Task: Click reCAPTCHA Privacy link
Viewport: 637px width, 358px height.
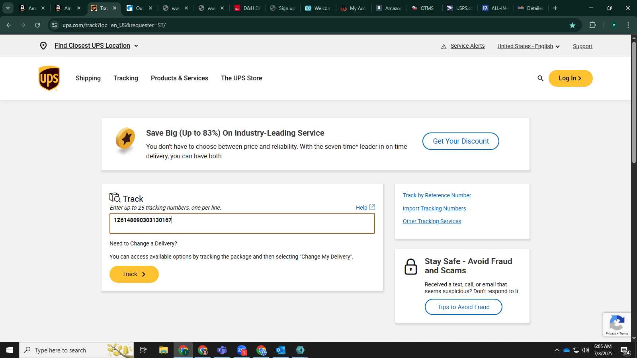Action: click(x=611, y=333)
